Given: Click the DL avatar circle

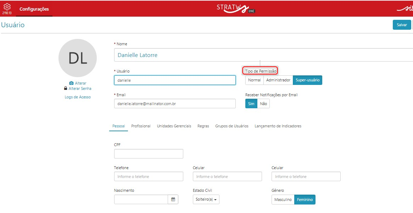Looking at the screenshot, I should pyautogui.click(x=78, y=58).
